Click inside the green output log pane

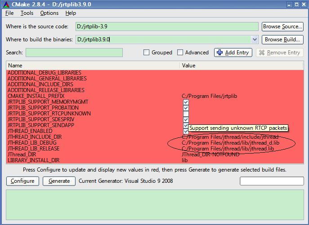pos(155,205)
